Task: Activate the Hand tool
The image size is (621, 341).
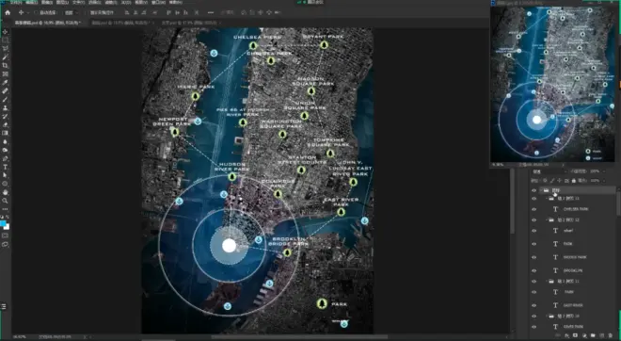Action: pos(5,192)
